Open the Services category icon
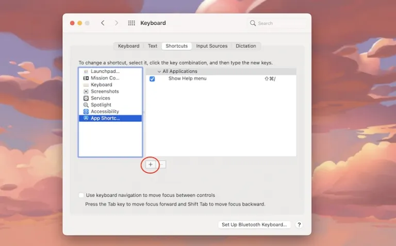Screen dimensions: 396x246 pyautogui.click(x=86, y=98)
